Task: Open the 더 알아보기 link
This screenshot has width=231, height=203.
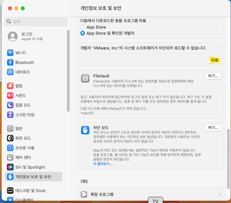Action: pyautogui.click(x=103, y=164)
